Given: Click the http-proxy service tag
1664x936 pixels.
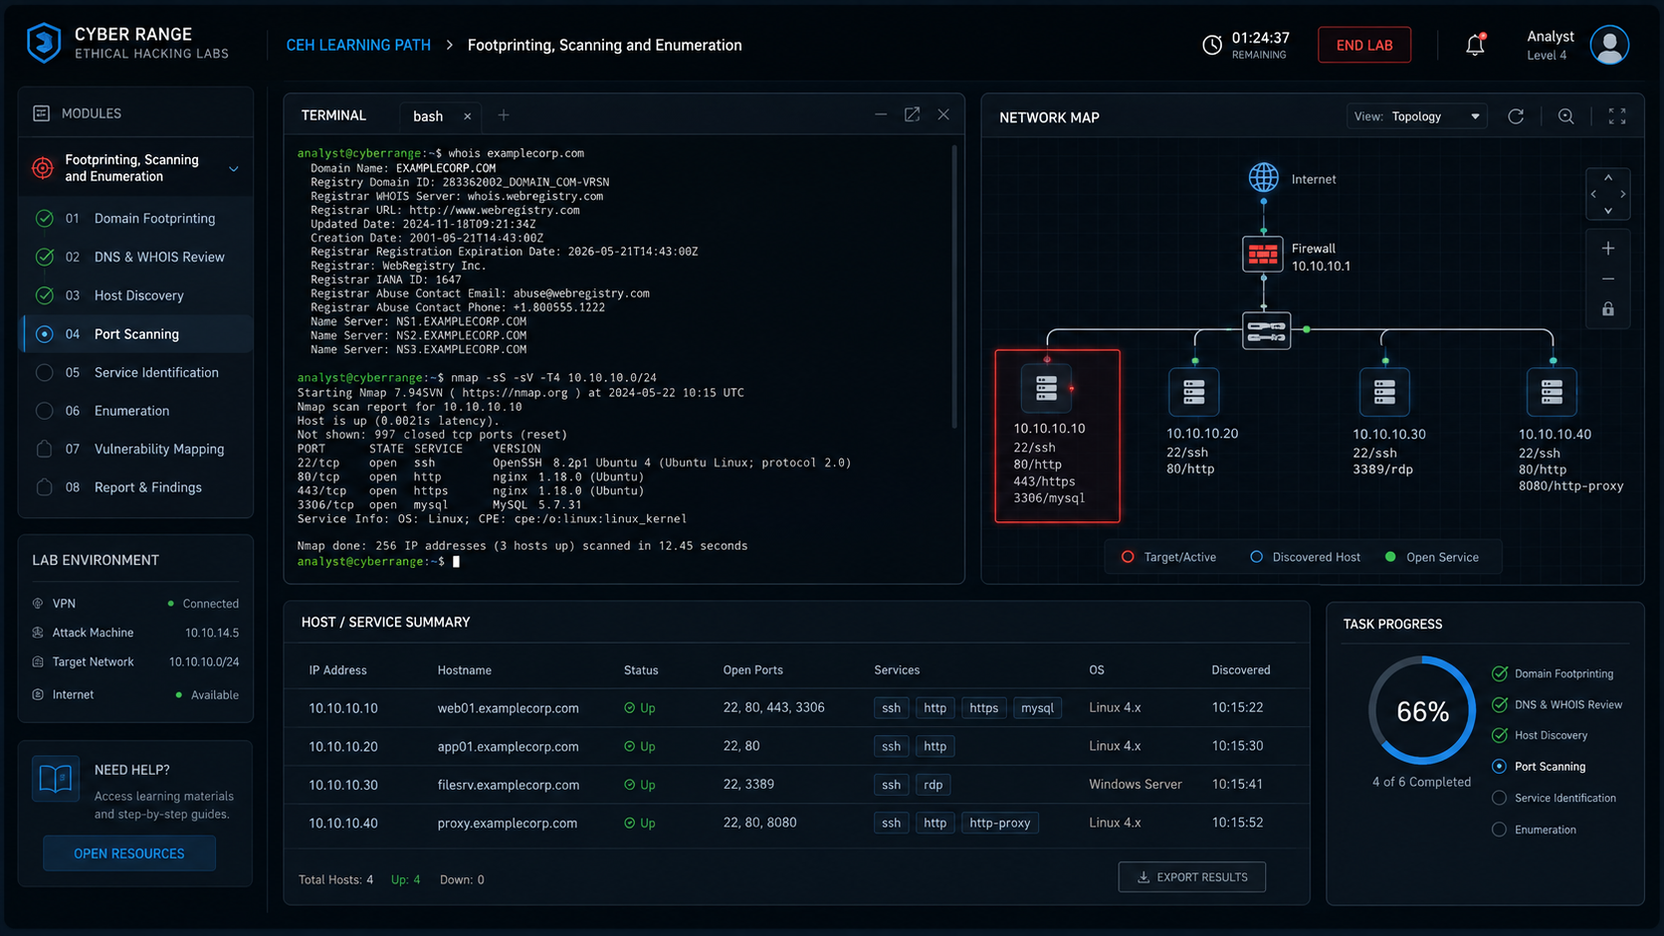Looking at the screenshot, I should [x=999, y=823].
